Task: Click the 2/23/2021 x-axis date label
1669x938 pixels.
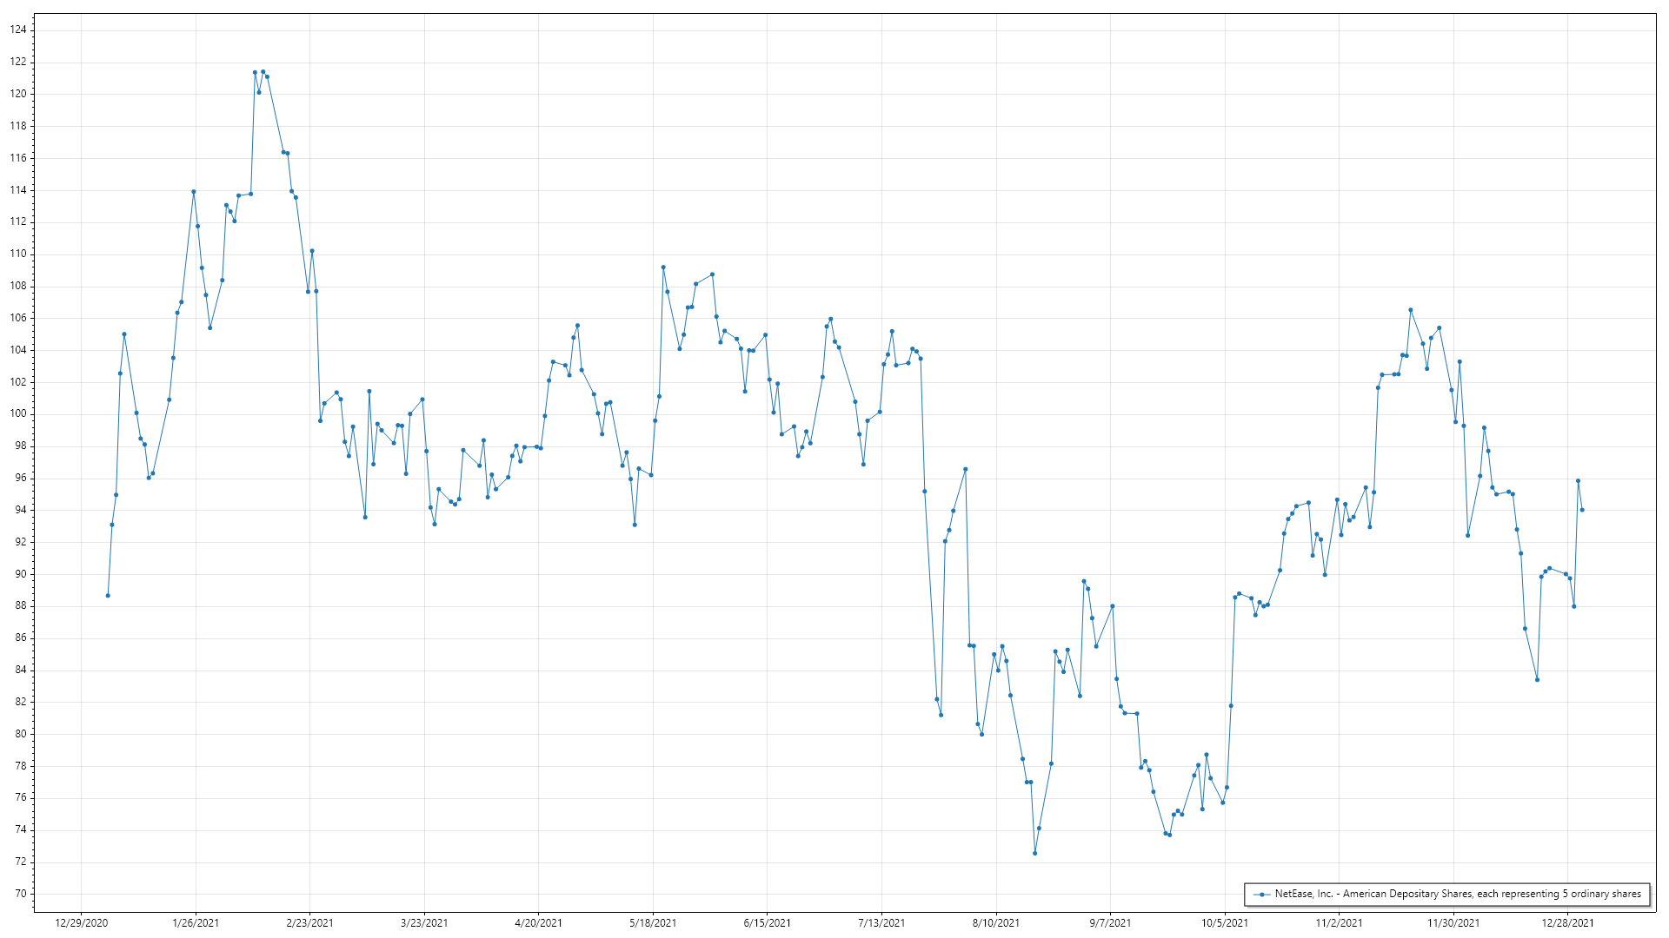Action: coord(310,922)
